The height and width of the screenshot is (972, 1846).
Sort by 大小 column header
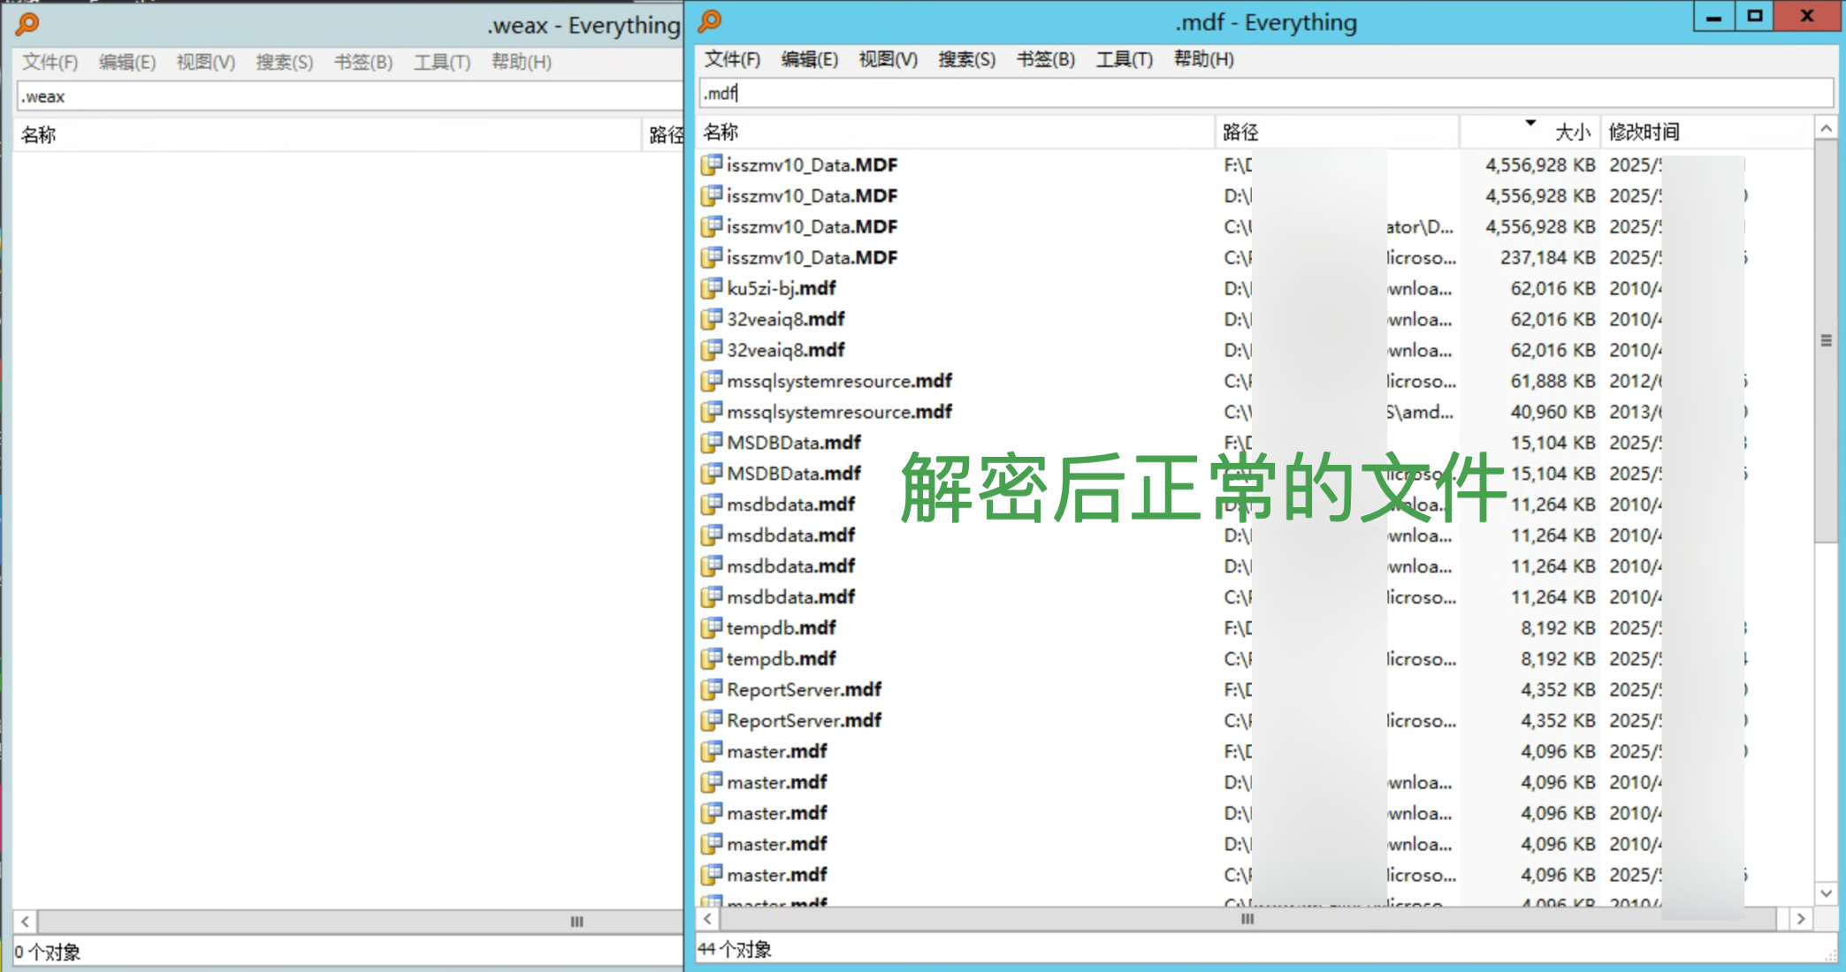(1529, 133)
